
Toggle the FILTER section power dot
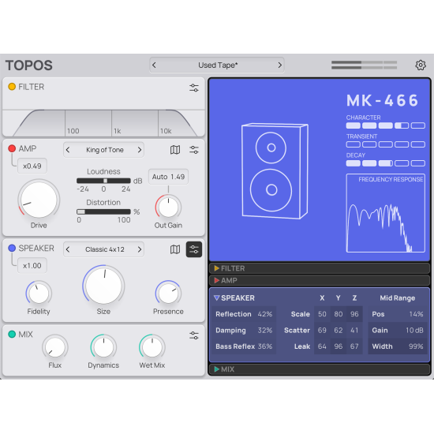pyautogui.click(x=12, y=87)
